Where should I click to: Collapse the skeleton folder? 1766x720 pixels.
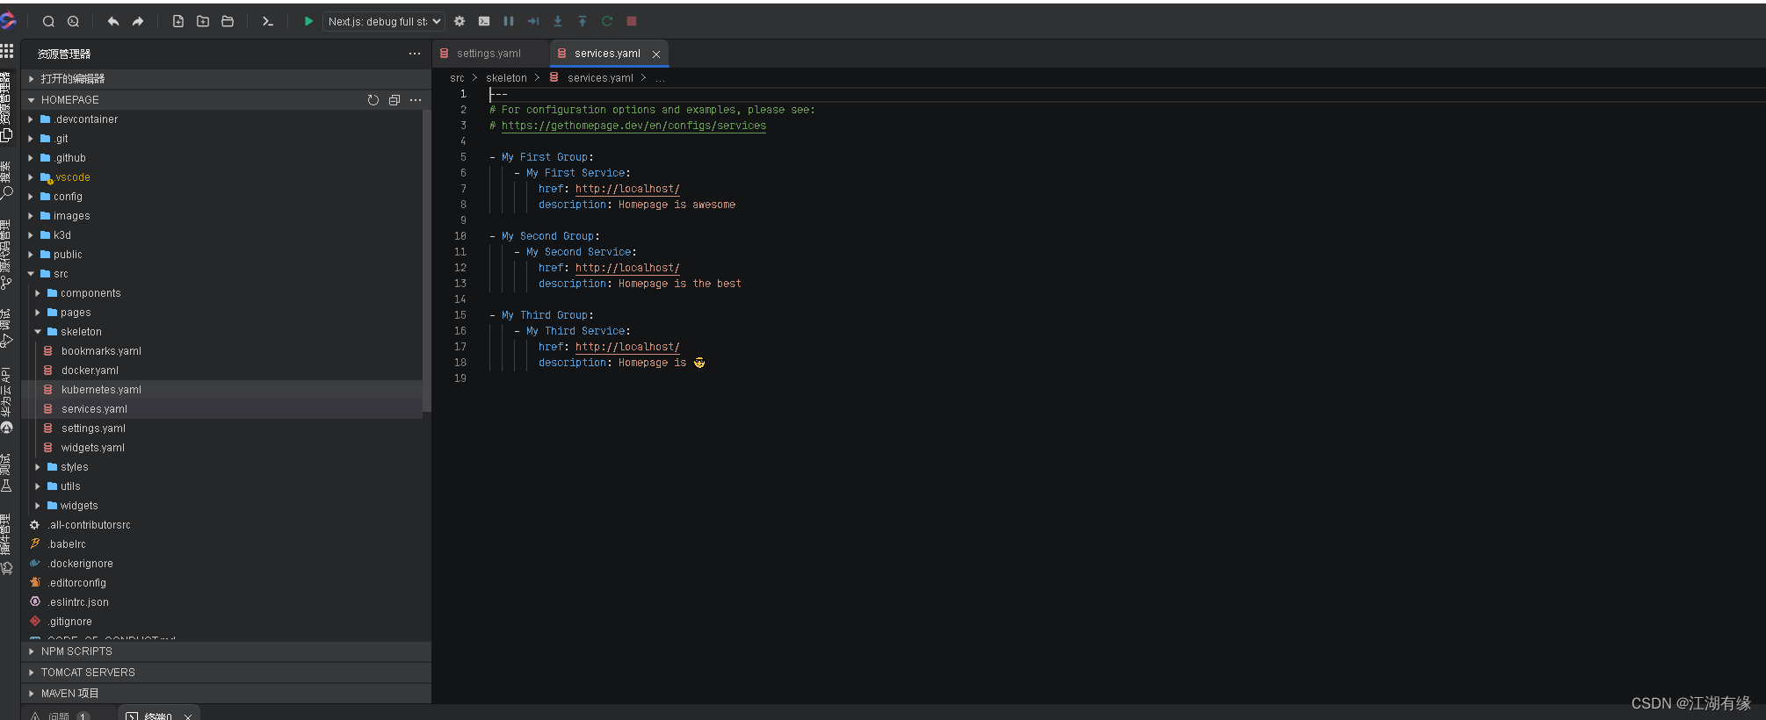point(38,332)
